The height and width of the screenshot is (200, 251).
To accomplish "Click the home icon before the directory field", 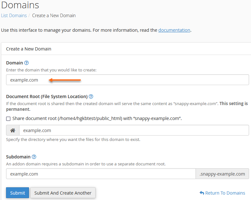I will click(13, 130).
